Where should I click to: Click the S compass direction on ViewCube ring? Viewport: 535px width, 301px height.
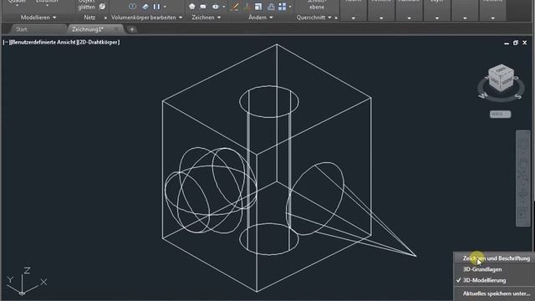click(518, 96)
